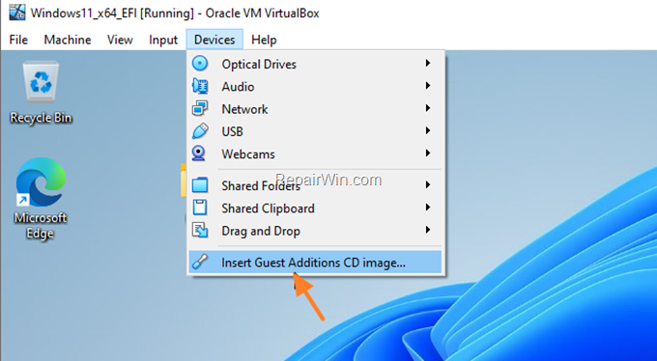Expand the Webcams submenu arrow

pyautogui.click(x=428, y=153)
